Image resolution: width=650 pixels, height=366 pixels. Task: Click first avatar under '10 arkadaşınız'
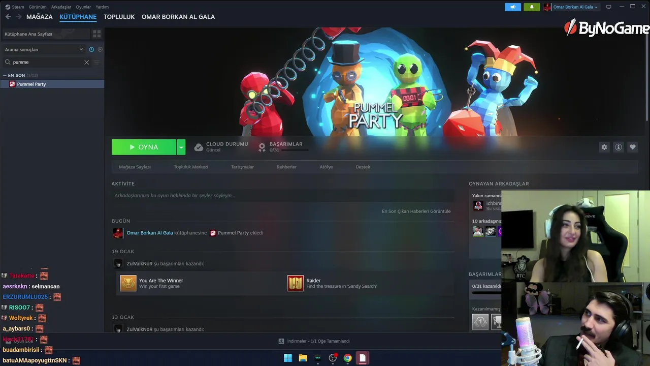click(x=478, y=231)
